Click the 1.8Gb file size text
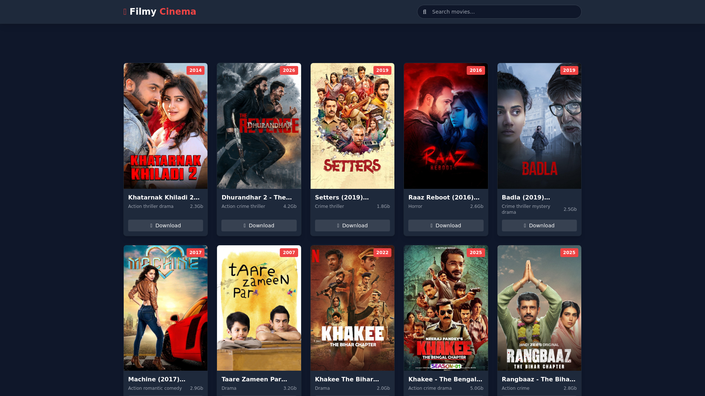The width and height of the screenshot is (705, 396). (383, 206)
